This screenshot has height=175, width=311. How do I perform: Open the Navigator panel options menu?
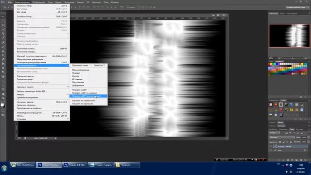point(309,14)
